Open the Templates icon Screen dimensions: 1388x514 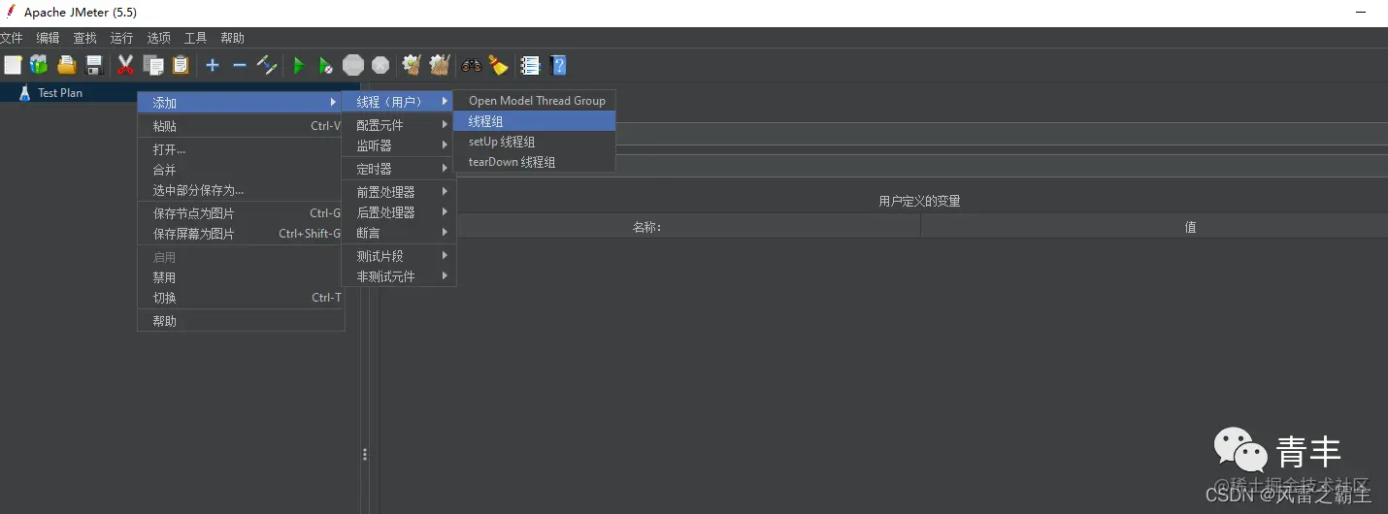click(x=39, y=65)
